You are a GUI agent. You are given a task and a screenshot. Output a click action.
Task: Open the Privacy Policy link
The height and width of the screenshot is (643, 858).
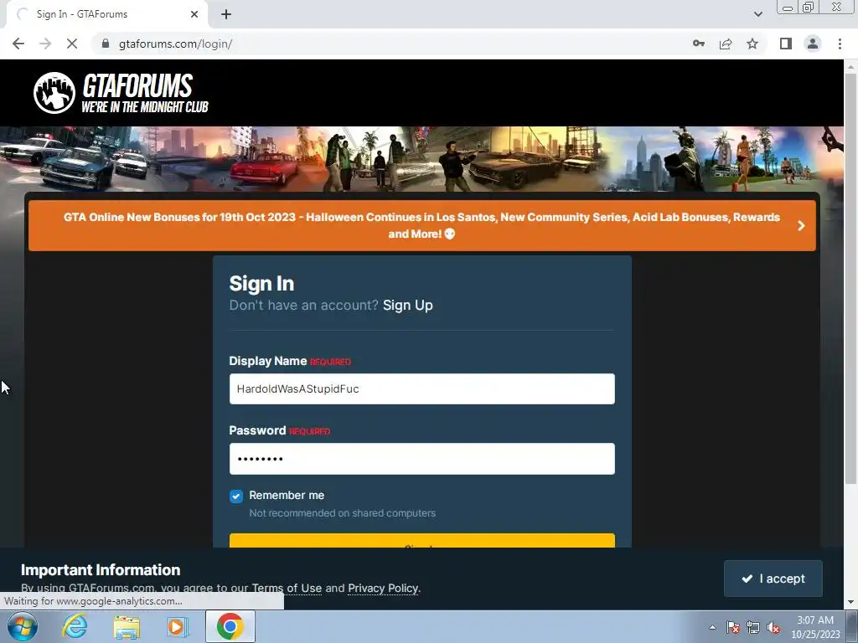(383, 589)
